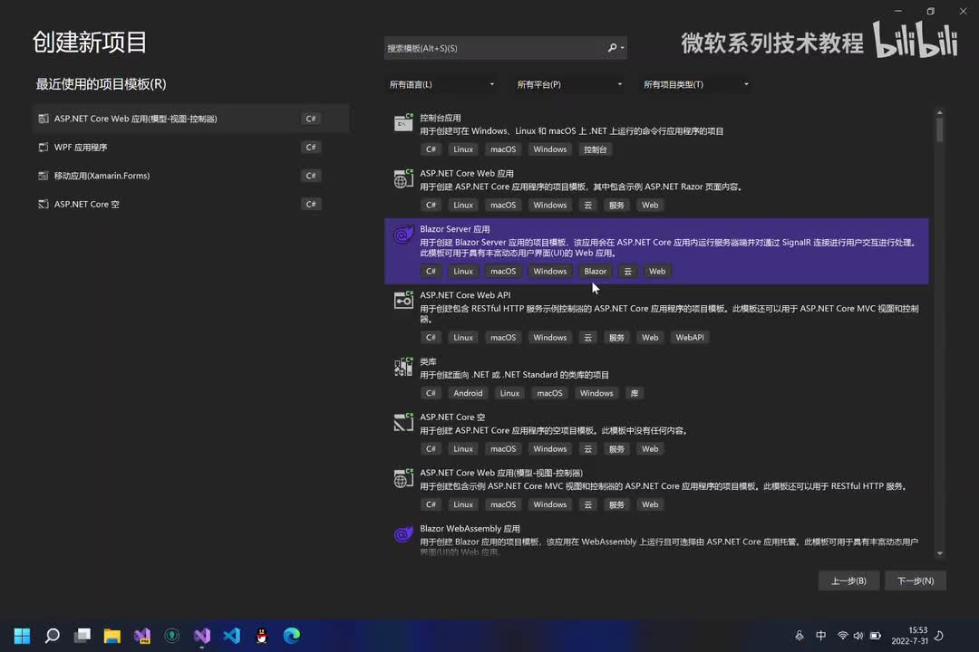The image size is (979, 652).
Task: Click the C# badge next to Xamarin.Forms
Action: coord(311,176)
